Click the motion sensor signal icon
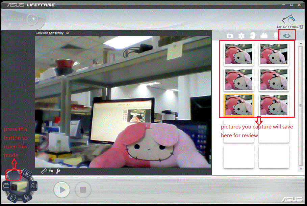307x206 pixels. pyautogui.click(x=51, y=171)
